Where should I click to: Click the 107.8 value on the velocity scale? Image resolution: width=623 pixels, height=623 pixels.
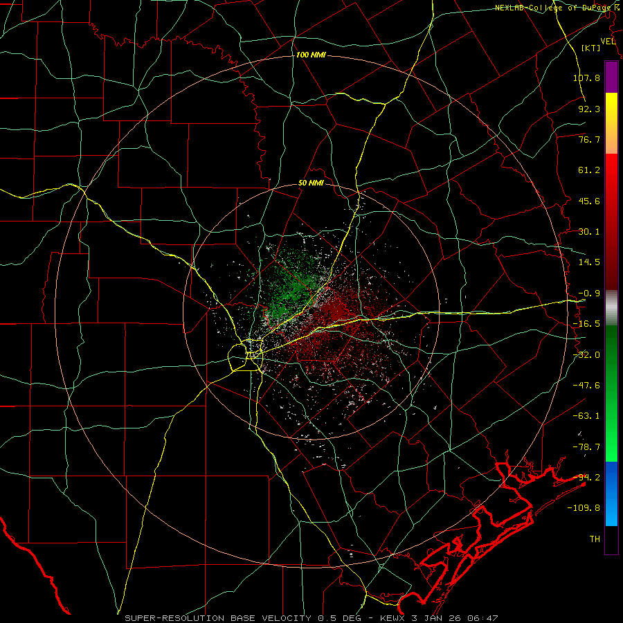click(586, 78)
